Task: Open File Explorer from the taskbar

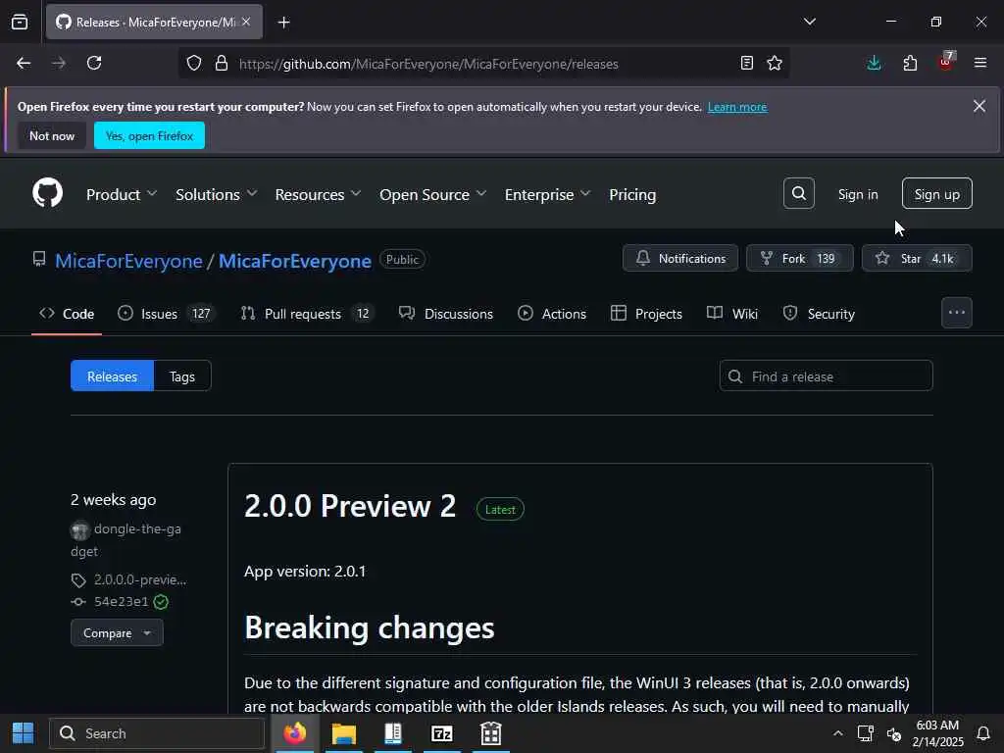Action: [x=344, y=733]
